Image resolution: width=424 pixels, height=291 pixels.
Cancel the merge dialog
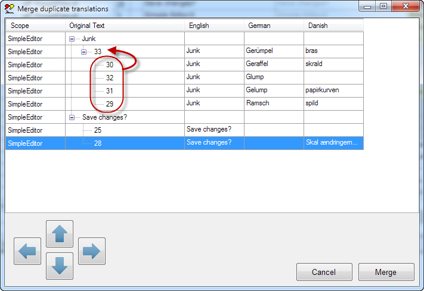pos(324,272)
